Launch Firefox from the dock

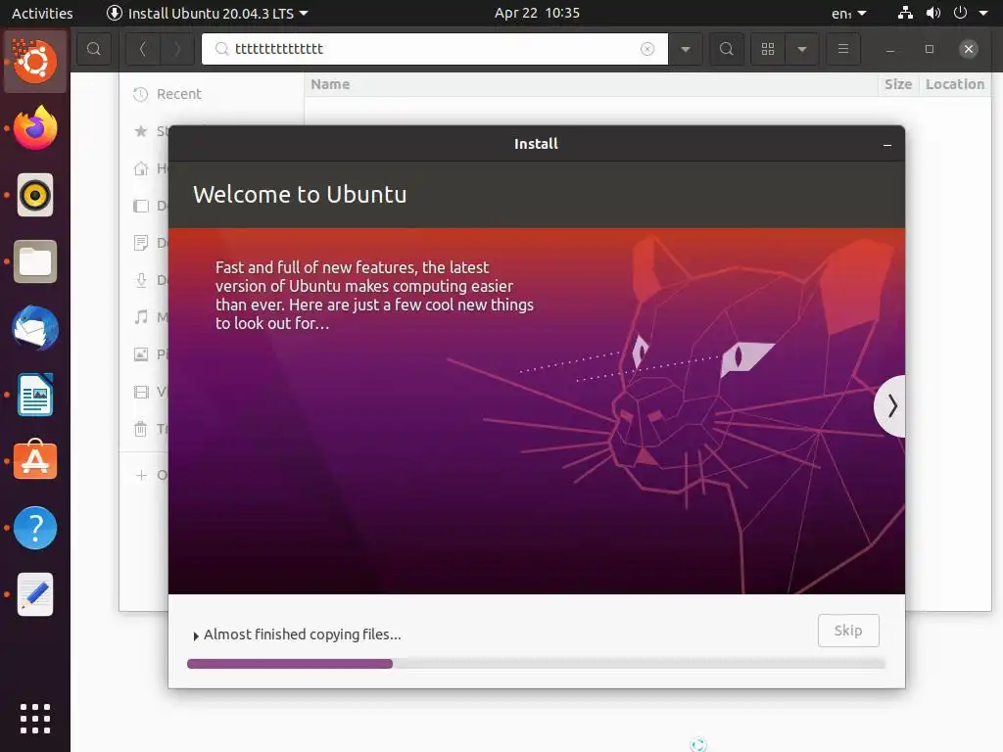[35, 128]
